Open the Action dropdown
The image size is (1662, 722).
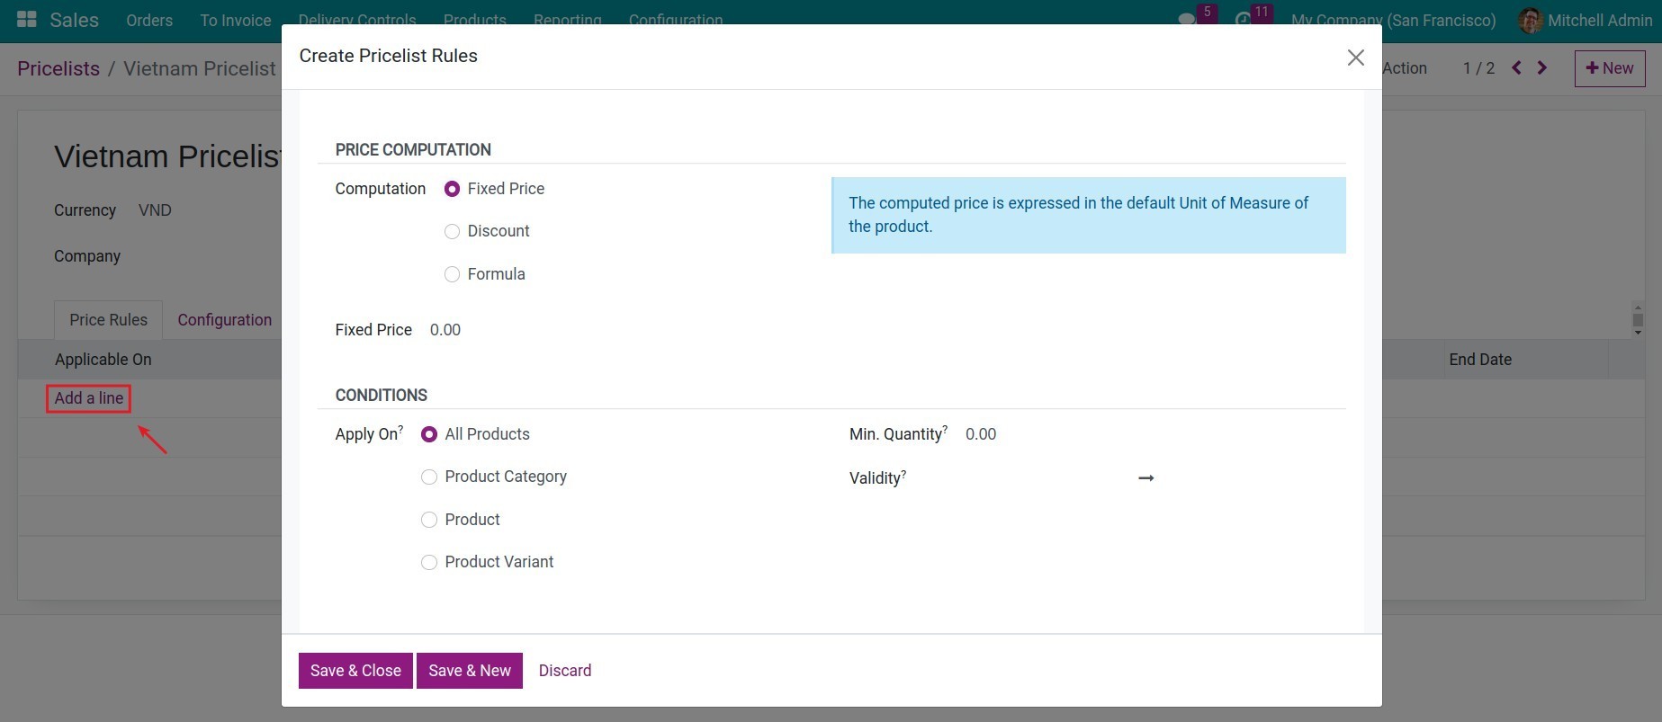click(1405, 68)
